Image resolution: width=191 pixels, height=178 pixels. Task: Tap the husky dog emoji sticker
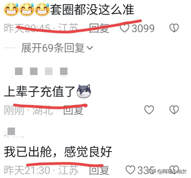pyautogui.click(x=84, y=91)
